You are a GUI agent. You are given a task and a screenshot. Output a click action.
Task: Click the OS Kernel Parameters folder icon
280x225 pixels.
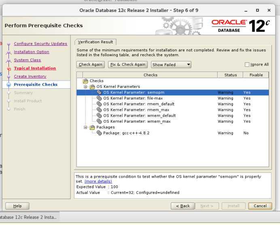92,87
